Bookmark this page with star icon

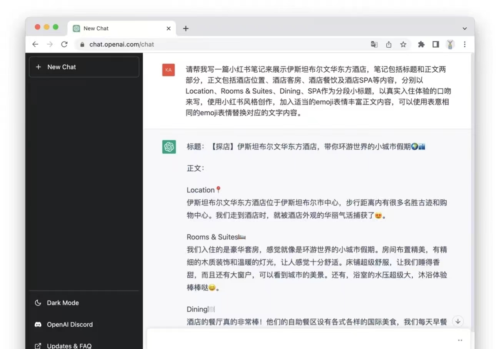click(403, 45)
